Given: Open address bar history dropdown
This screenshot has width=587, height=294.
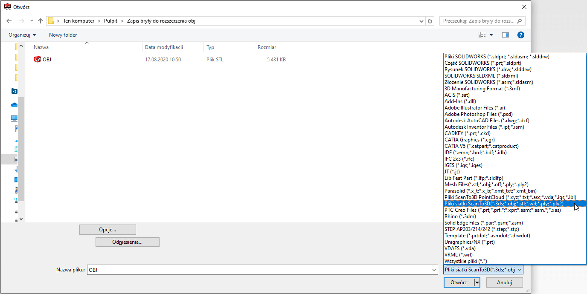Looking at the screenshot, I should (x=421, y=21).
